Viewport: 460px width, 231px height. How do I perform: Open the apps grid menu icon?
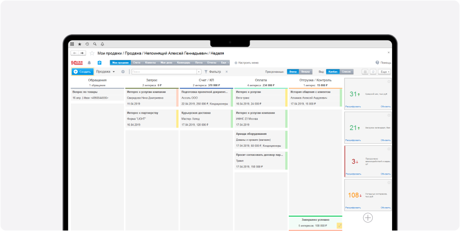point(72,44)
